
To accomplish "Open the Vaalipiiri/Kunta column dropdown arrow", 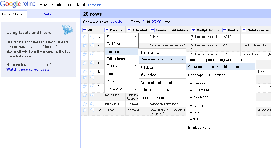I will [193, 30].
